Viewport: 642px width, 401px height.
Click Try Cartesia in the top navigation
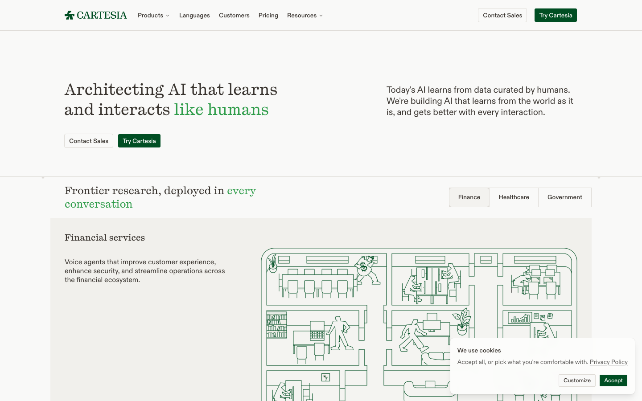(x=556, y=15)
